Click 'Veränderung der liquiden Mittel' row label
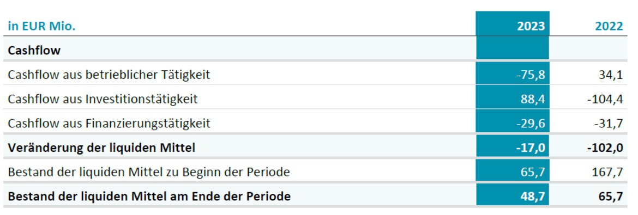This screenshot has height=215, width=638. pyautogui.click(x=101, y=148)
